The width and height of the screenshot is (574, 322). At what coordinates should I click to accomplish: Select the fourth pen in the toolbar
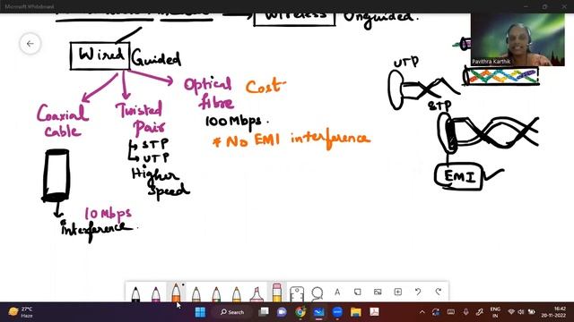tap(196, 294)
